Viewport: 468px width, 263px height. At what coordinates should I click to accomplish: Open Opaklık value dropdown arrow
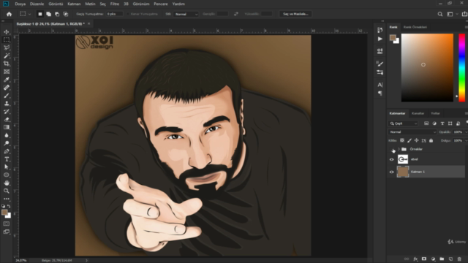pyautogui.click(x=466, y=131)
